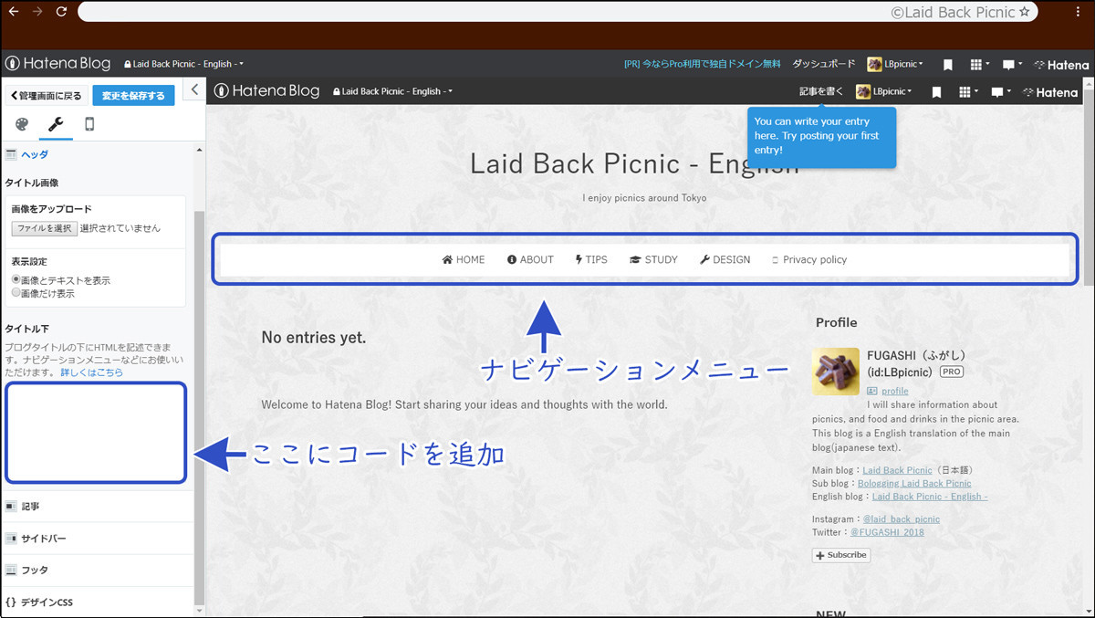The height and width of the screenshot is (618, 1095).
Task: Click the Hatena logo at outer header right
Action: tap(1061, 65)
